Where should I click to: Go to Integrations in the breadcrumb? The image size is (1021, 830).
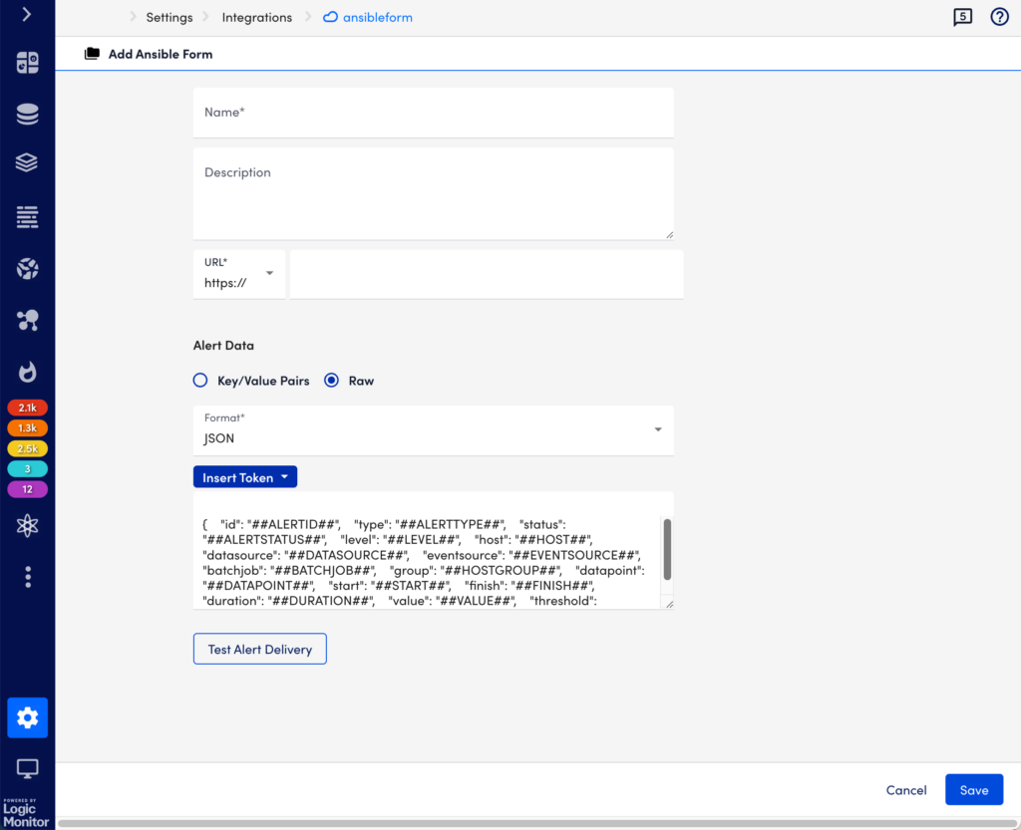(256, 17)
